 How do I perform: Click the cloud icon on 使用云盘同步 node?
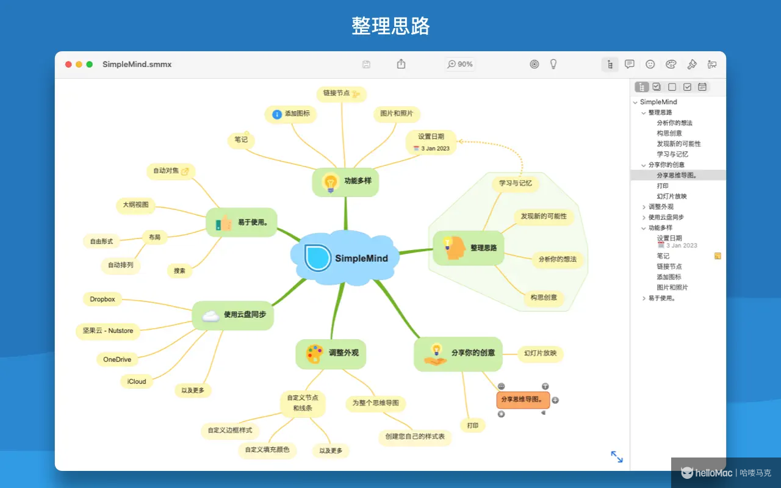pos(211,315)
